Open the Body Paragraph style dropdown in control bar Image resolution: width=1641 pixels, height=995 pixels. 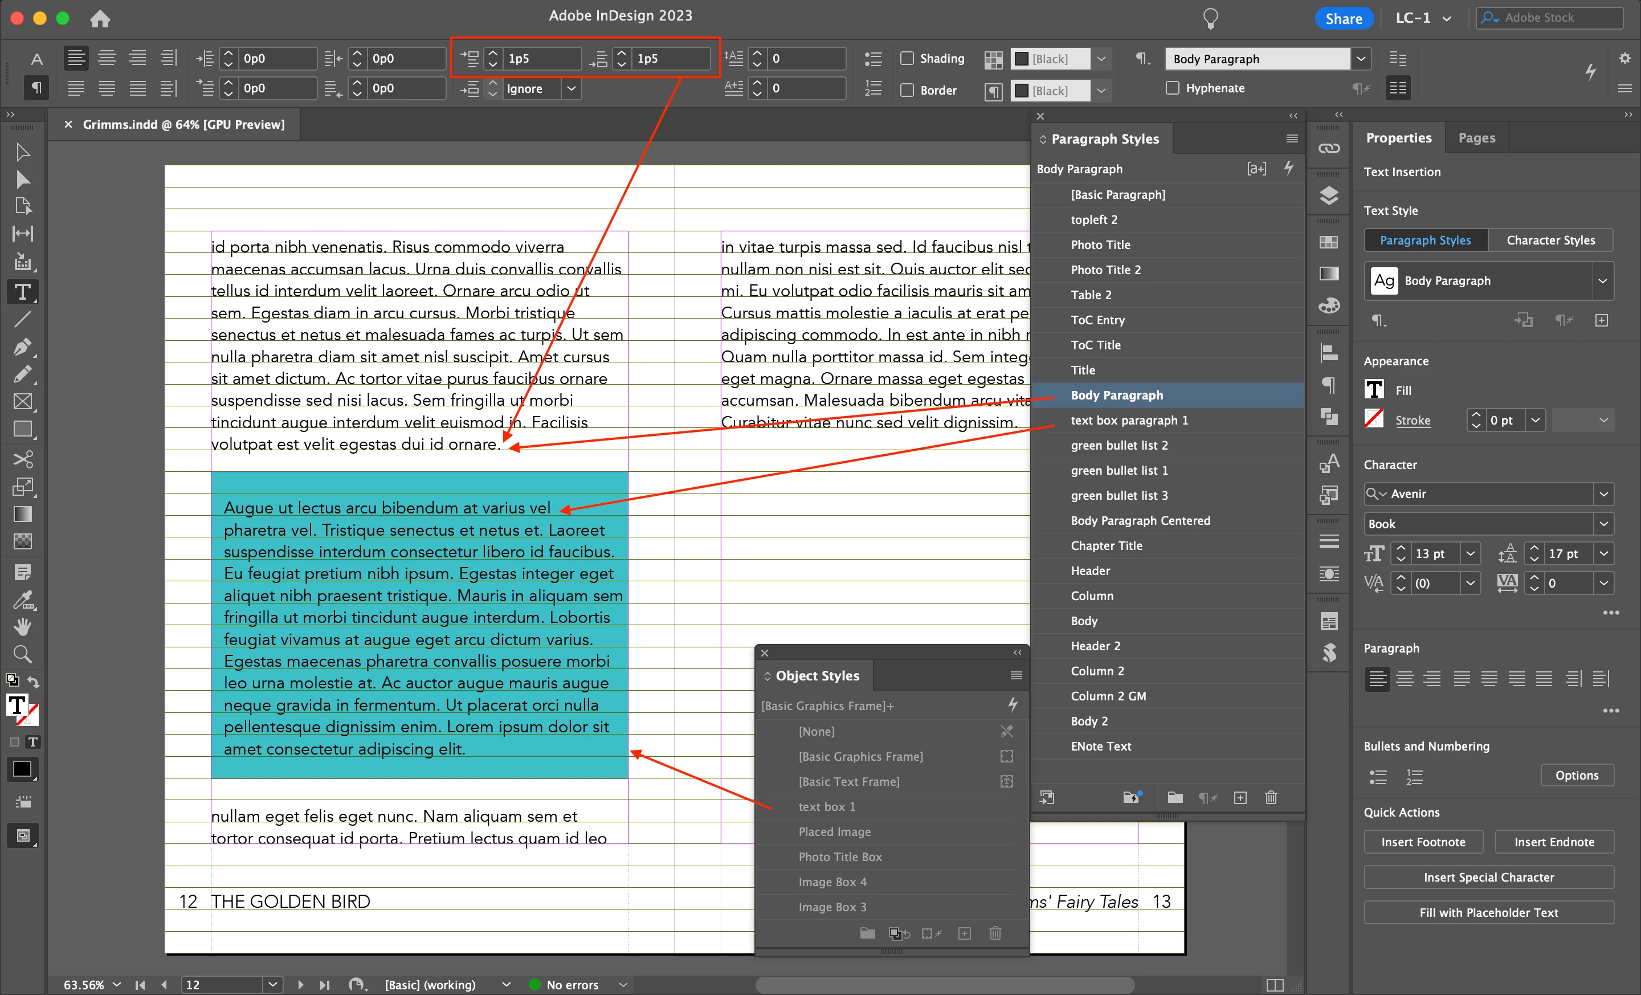pos(1361,59)
